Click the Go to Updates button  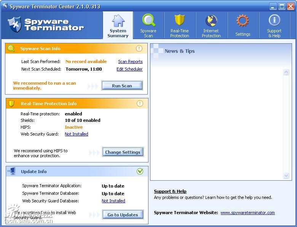pyautogui.click(x=123, y=215)
